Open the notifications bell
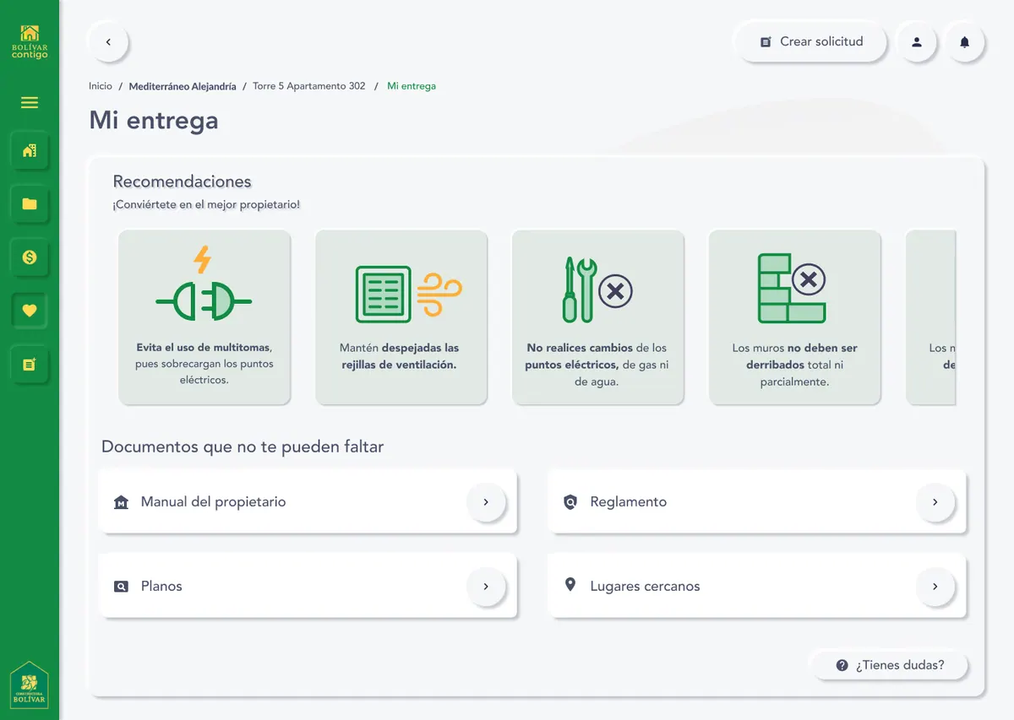This screenshot has width=1014, height=720. pos(965,41)
